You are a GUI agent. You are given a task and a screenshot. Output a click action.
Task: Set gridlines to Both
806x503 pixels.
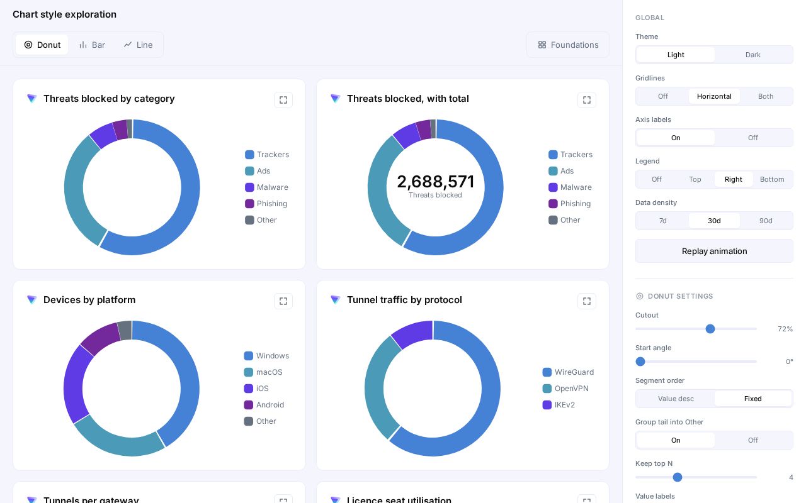coord(766,96)
